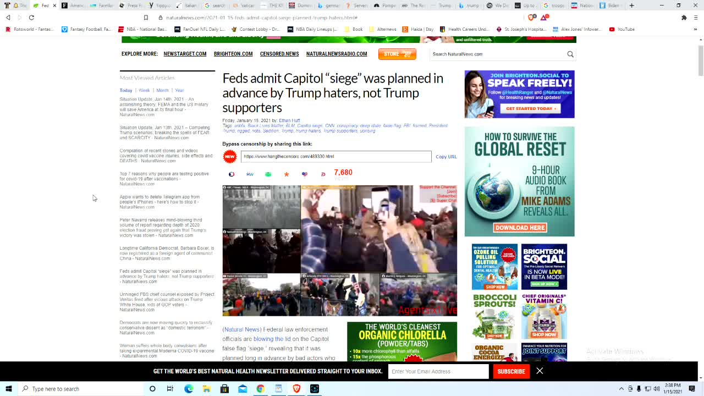The width and height of the screenshot is (704, 396).
Task: Share via the American flag icon
Action: coord(305,174)
